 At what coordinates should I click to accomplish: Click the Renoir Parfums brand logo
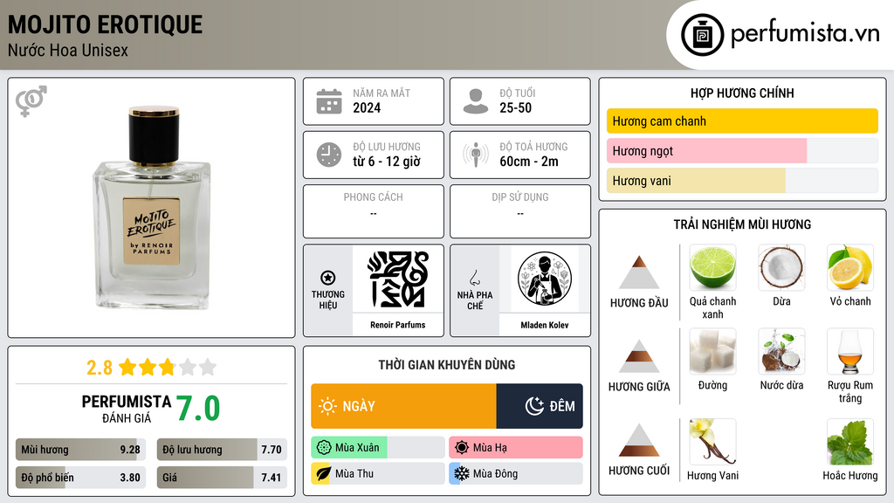coord(398,279)
